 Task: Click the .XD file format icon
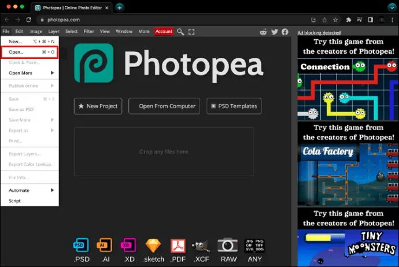tap(128, 246)
